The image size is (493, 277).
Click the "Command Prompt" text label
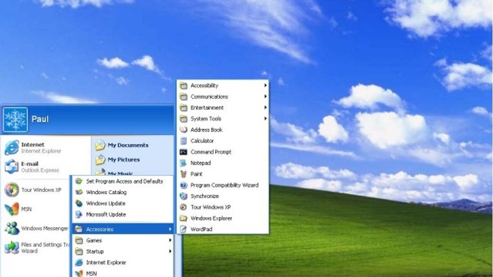(x=211, y=152)
